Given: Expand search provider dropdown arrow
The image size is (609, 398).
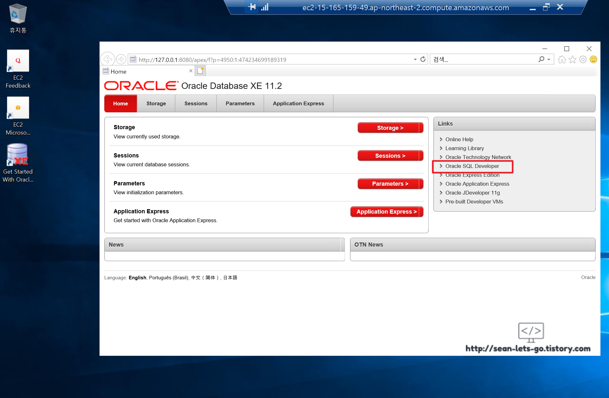Looking at the screenshot, I should click(549, 59).
